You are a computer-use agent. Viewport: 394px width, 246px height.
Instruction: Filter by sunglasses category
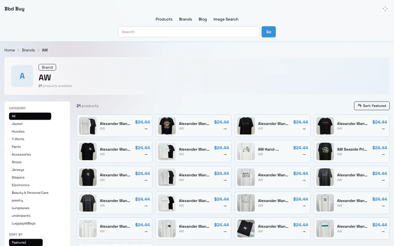click(x=21, y=208)
